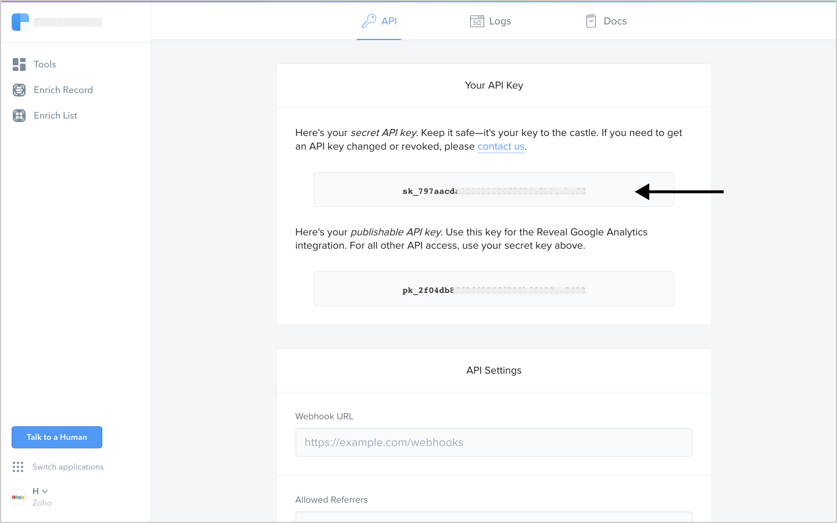
Task: Click the Tools grid icon
Action: (19, 65)
